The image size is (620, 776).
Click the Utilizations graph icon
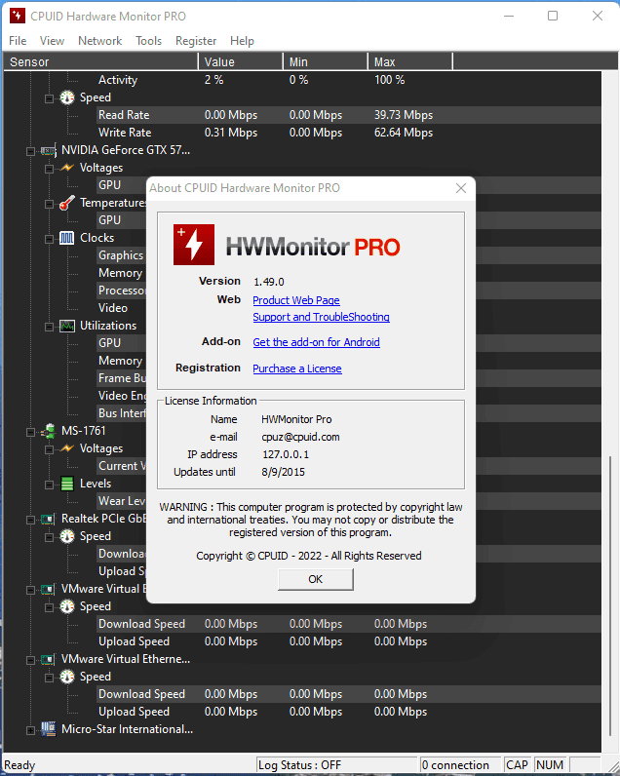(66, 326)
